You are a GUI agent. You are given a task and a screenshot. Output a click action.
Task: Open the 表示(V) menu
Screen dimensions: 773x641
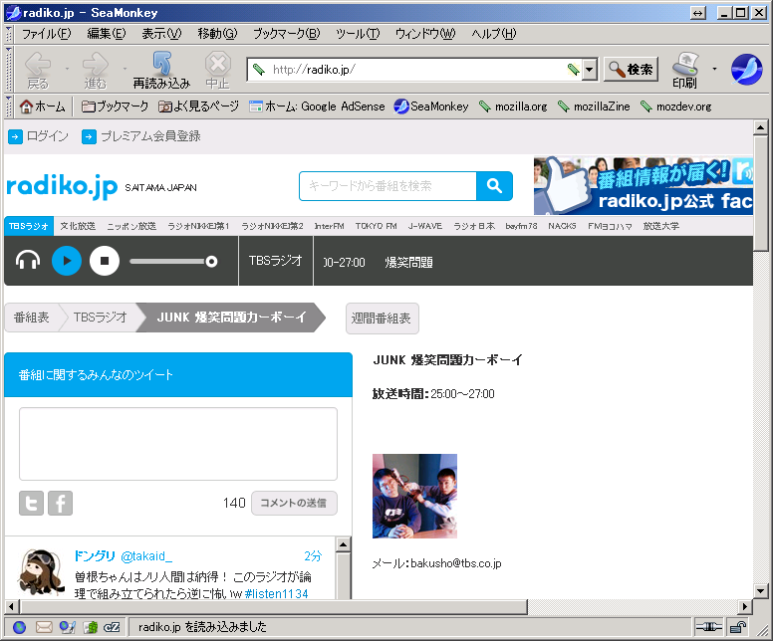tap(161, 34)
